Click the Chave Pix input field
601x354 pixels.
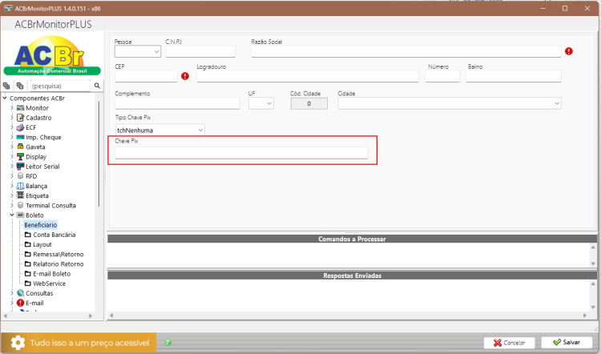[241, 153]
